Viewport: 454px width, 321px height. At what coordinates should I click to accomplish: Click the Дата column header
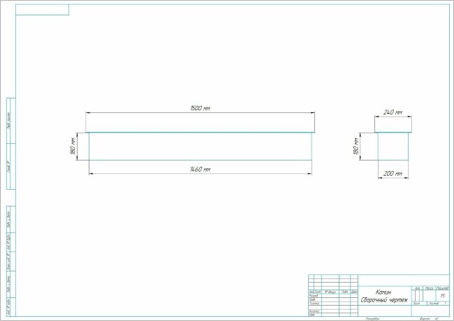pos(354,292)
